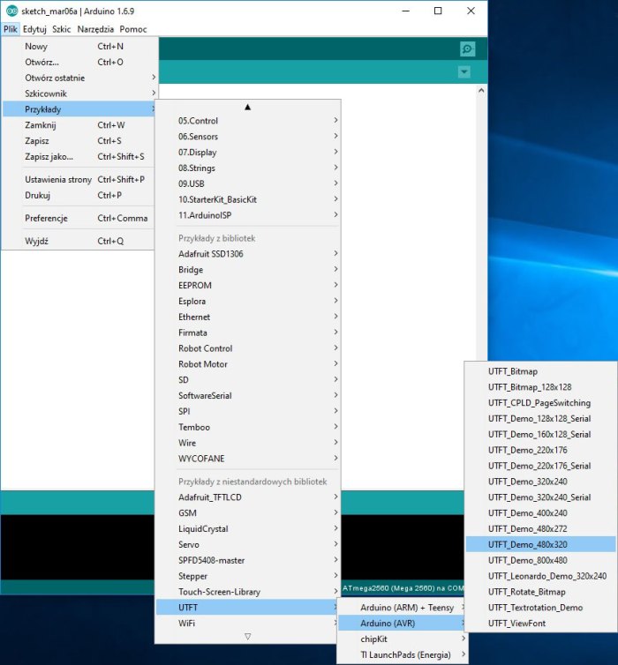Open the Edytuj menu
This screenshot has width=618, height=665.
(34, 29)
